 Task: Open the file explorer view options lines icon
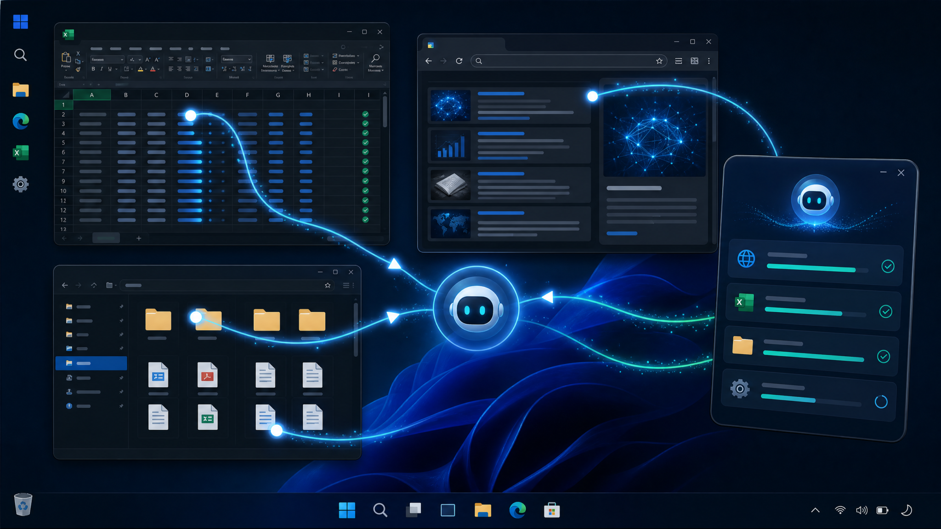click(346, 285)
